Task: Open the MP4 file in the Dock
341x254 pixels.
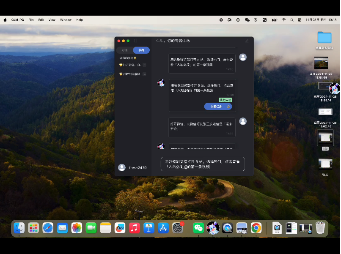Action: point(277,228)
